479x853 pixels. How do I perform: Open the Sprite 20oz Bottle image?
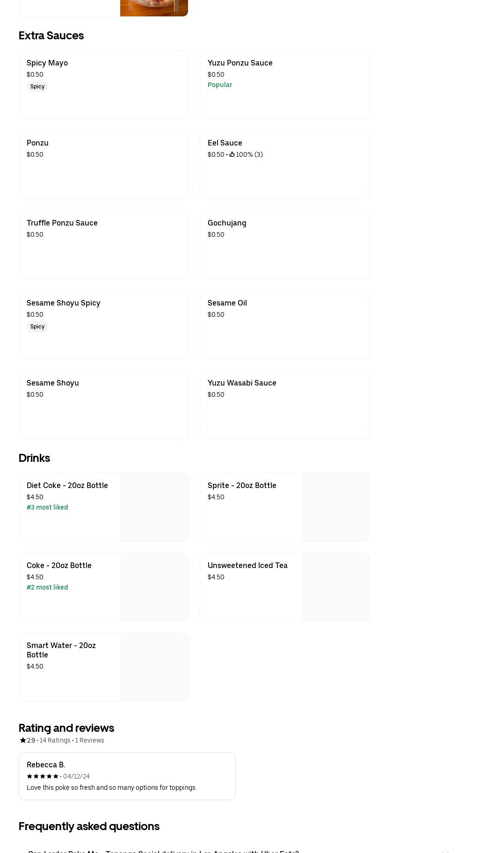pos(335,507)
